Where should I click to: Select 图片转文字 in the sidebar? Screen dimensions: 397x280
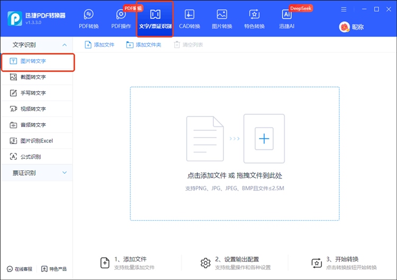pyautogui.click(x=38, y=61)
